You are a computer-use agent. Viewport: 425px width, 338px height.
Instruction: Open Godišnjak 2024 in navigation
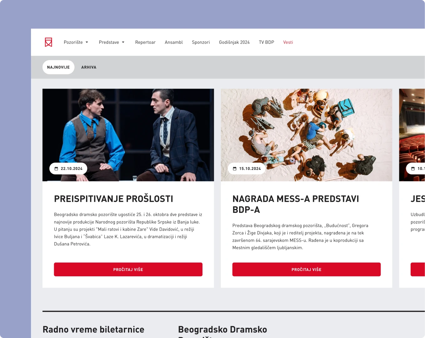pos(234,42)
